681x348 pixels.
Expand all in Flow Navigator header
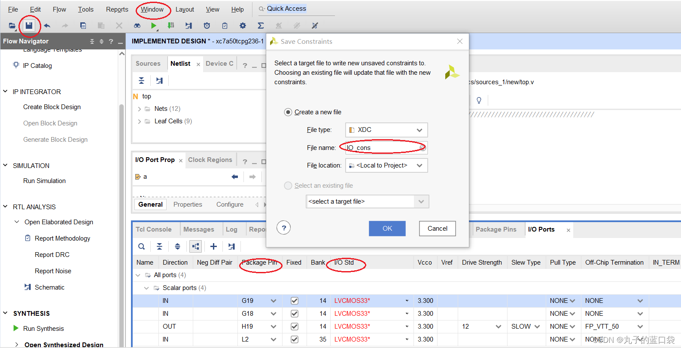pos(101,42)
